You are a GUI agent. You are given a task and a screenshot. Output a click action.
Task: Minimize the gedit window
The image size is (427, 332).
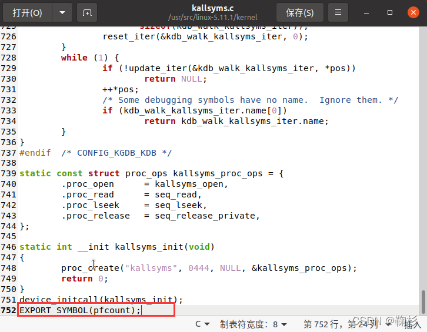(x=366, y=12)
